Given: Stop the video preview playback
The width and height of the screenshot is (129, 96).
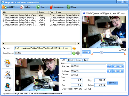Looking at the screenshot, I should pos(88,52).
